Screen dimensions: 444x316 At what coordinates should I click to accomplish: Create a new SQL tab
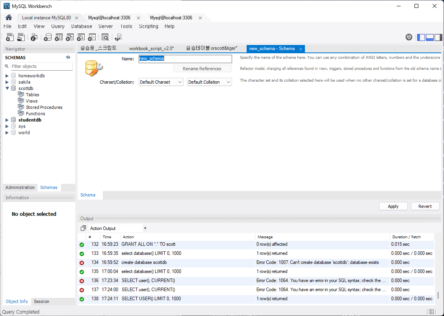coord(9,37)
